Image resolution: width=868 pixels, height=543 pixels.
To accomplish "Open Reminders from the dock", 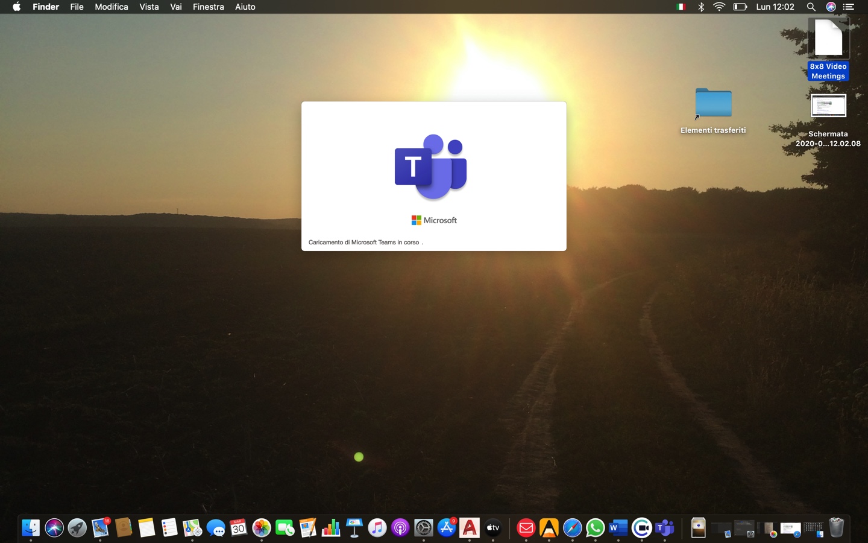I will click(x=169, y=528).
